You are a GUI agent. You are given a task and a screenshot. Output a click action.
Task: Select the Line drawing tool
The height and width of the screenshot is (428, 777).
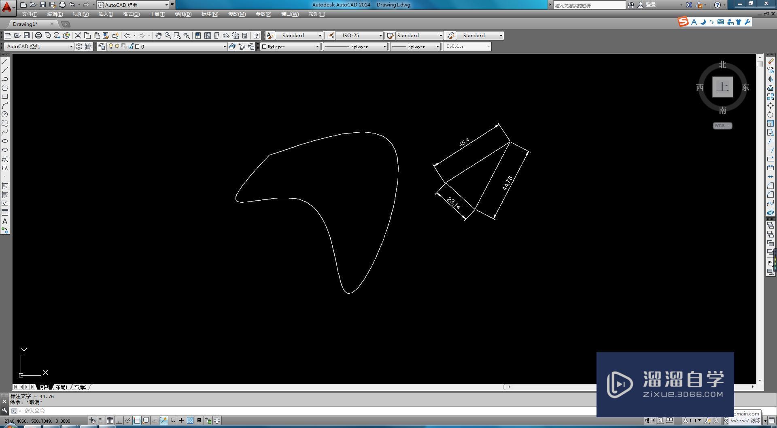(5, 61)
